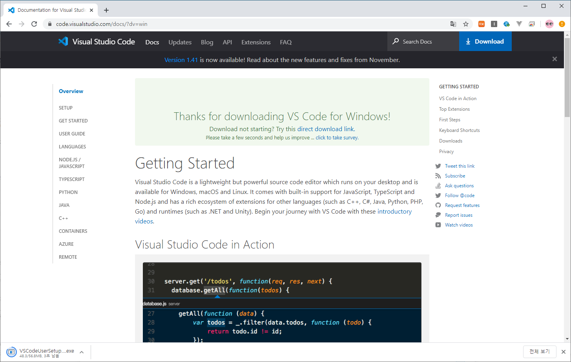Open a new browser tab
Viewport: 571px width, 362px height.
106,10
